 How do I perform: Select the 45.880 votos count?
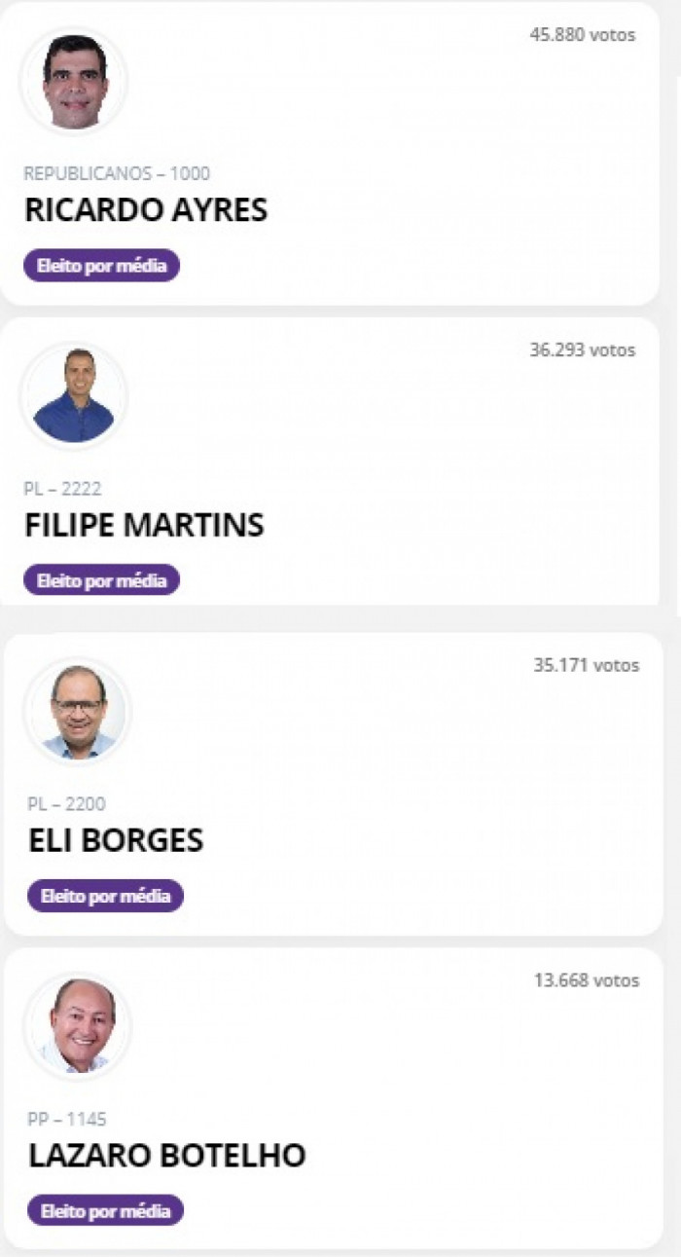(583, 35)
